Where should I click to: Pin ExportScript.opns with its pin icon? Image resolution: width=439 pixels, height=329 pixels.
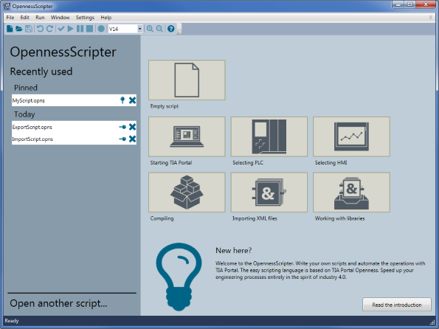(122, 127)
